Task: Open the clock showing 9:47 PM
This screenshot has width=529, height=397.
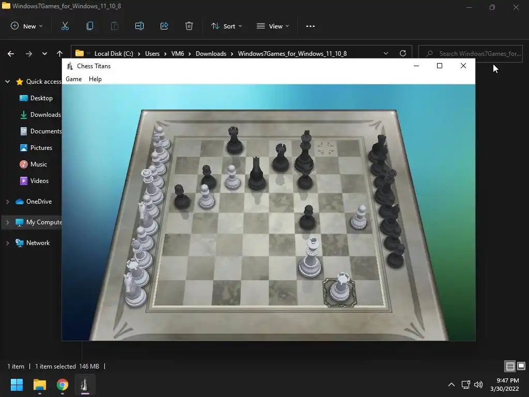Action: 504,385
